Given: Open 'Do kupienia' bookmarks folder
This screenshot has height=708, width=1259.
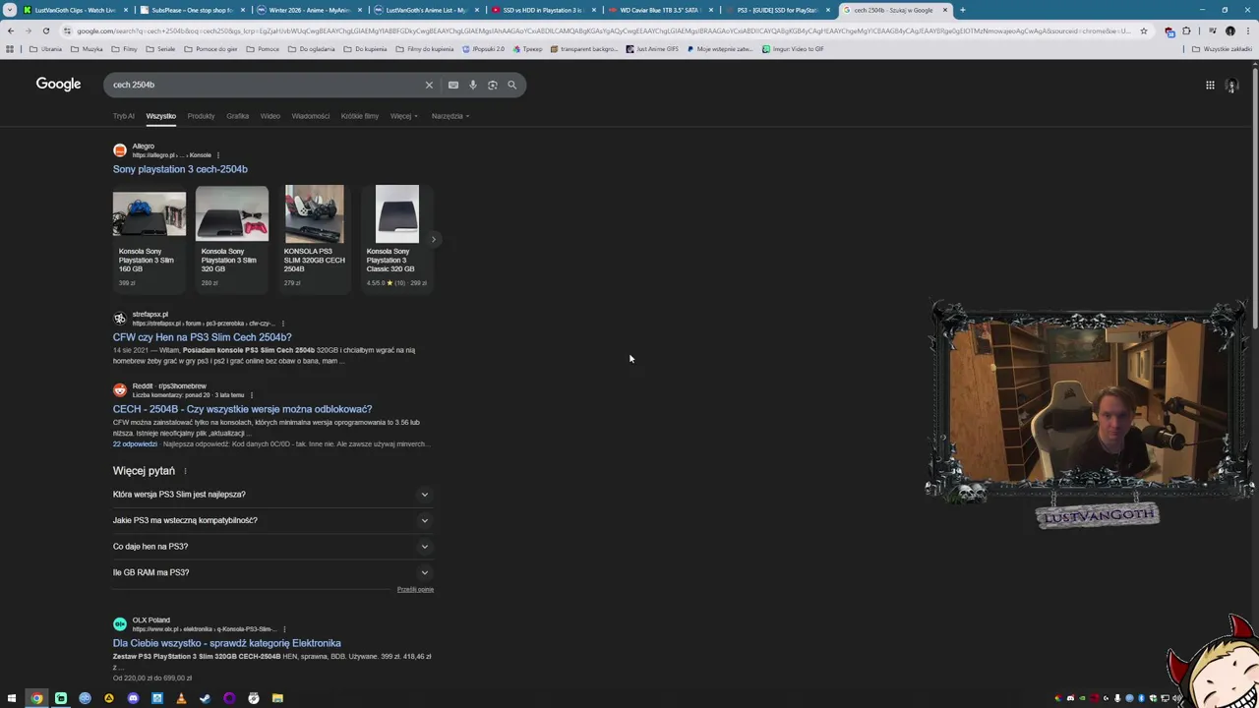Looking at the screenshot, I should click(365, 49).
